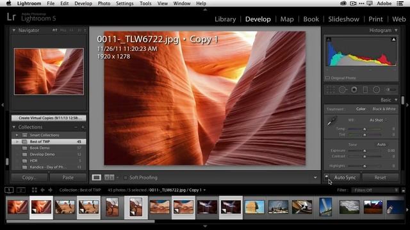Image resolution: width=410 pixels, height=230 pixels.
Task: Click the Paste button
Action: point(68,178)
